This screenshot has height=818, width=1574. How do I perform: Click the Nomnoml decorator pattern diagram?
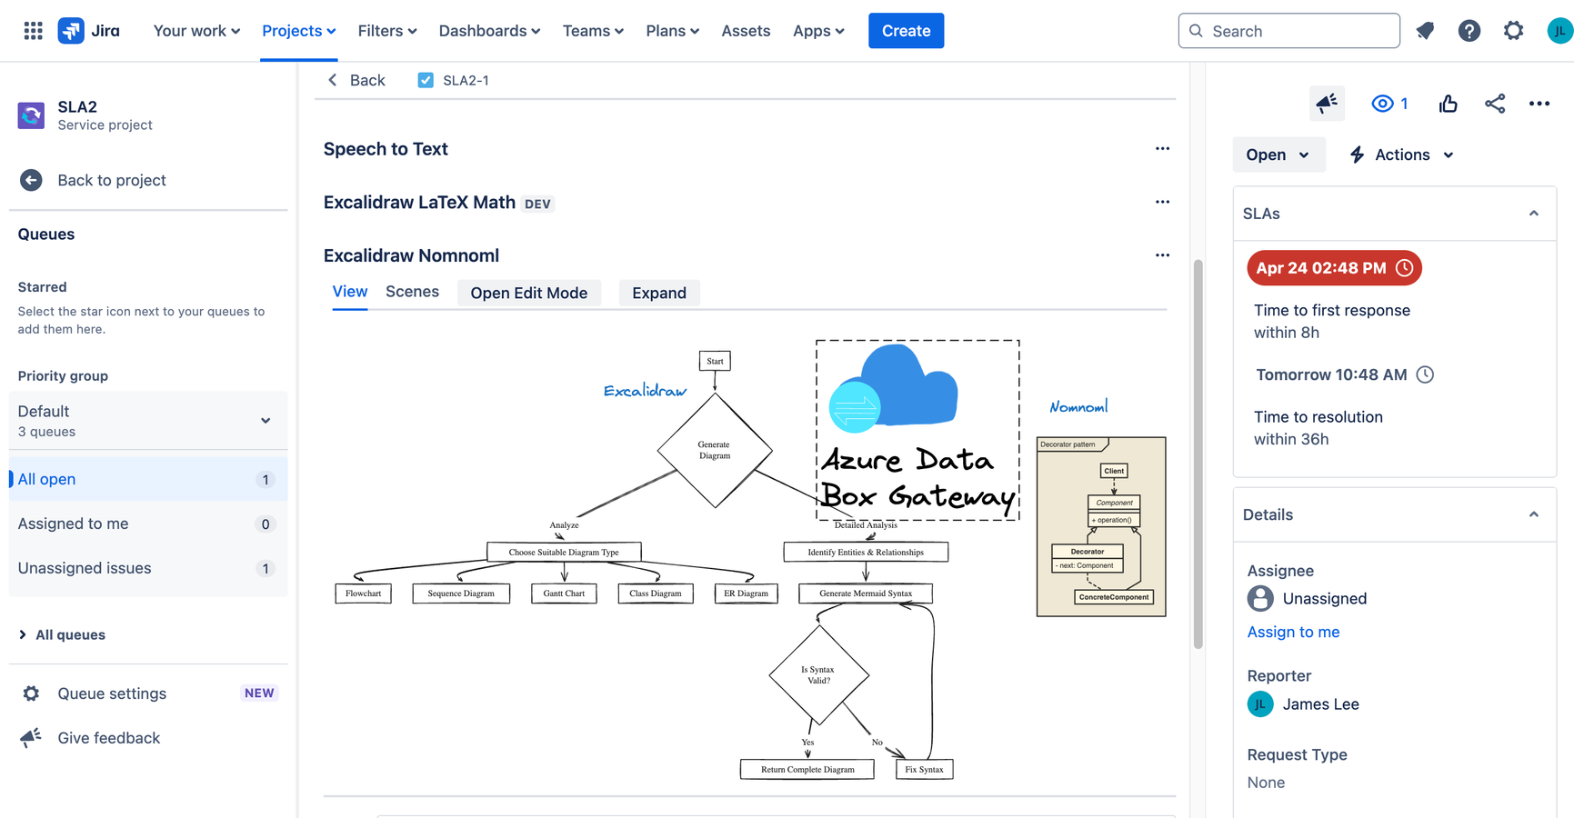tap(1101, 526)
